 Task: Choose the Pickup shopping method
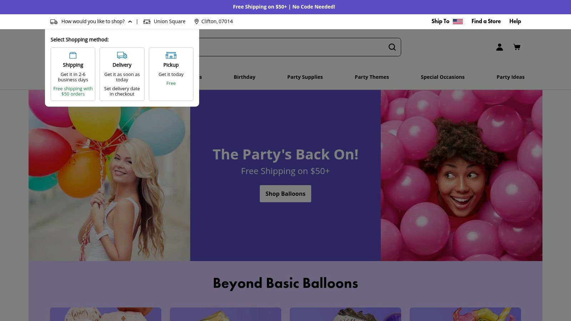pyautogui.click(x=171, y=74)
